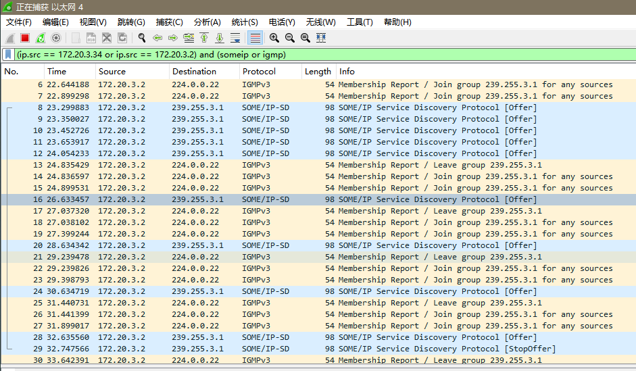636x371 pixels.
Task: Jump to the last packet
Action: click(220, 38)
